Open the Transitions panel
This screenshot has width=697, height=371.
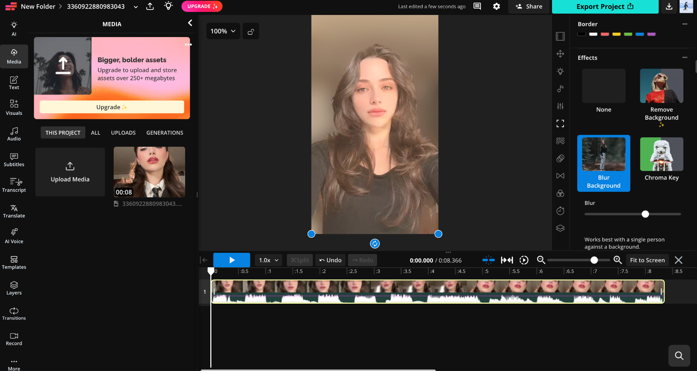coord(14,314)
